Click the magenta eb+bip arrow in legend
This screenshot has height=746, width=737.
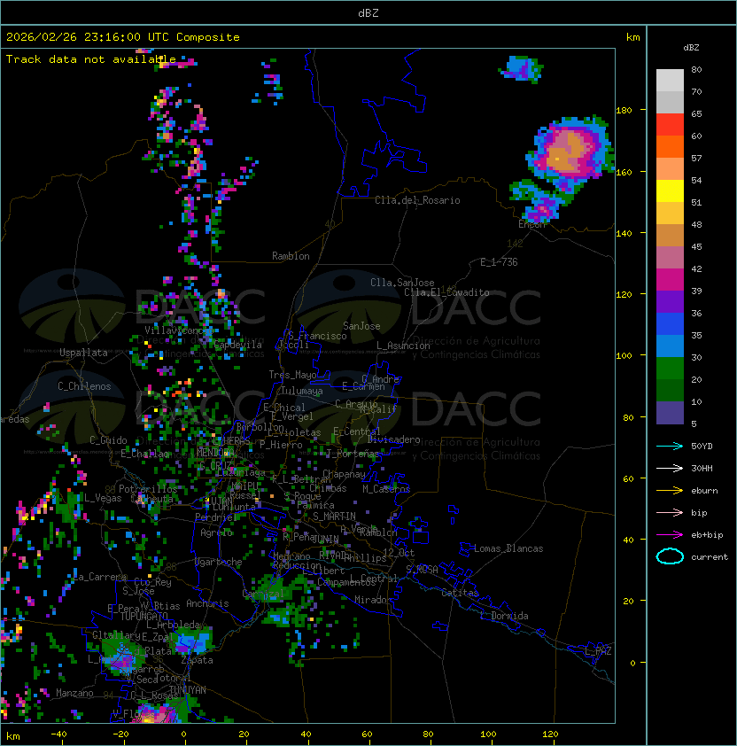click(x=670, y=535)
